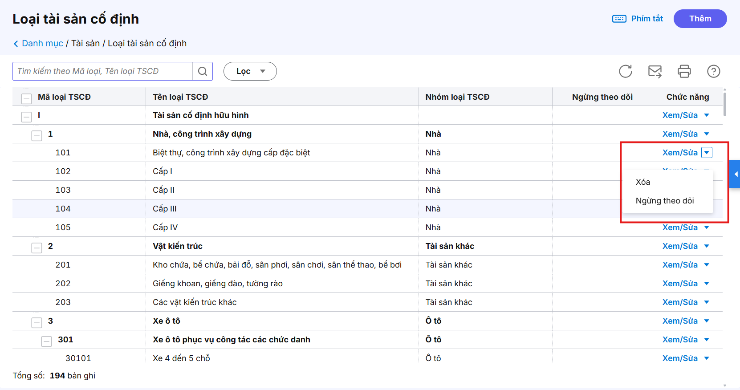
Task: Click the print icon
Action: point(684,71)
